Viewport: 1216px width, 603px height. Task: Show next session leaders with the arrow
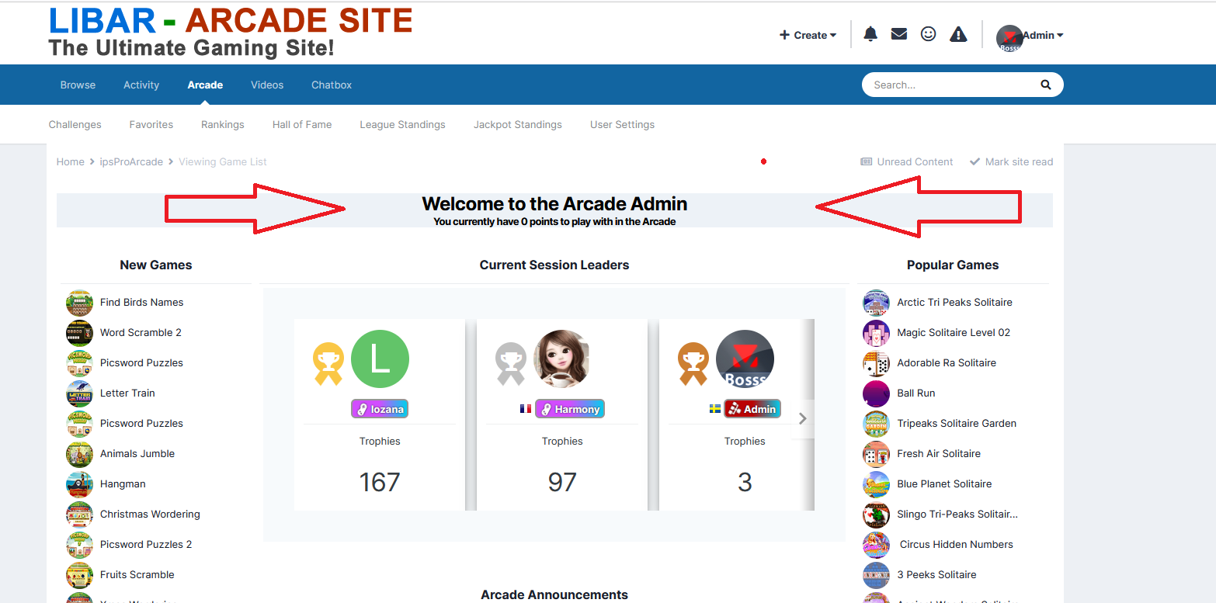[803, 418]
